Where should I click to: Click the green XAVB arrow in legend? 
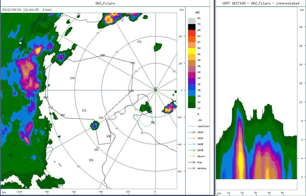[192, 150]
